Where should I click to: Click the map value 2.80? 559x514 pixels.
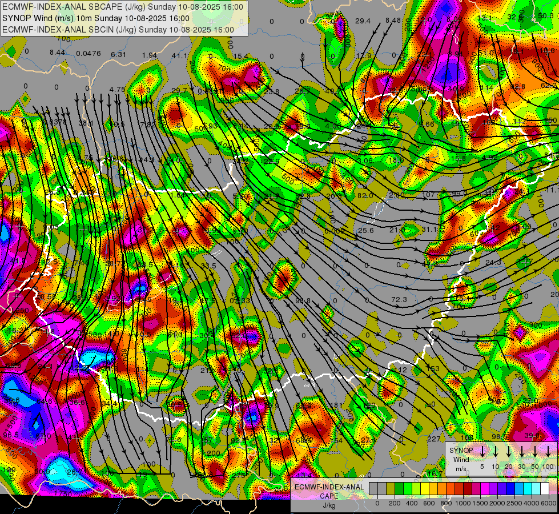click(x=397, y=195)
